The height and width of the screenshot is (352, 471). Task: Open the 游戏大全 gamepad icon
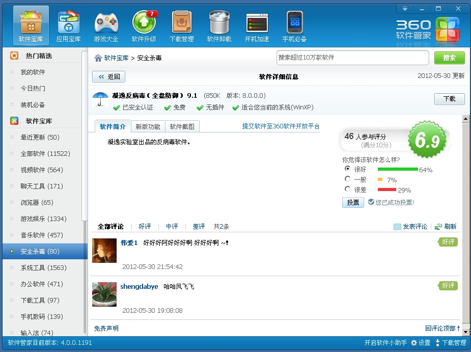106,25
